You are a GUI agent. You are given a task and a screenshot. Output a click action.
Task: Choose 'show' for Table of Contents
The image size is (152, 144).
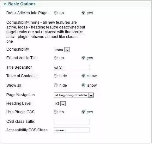point(83,76)
